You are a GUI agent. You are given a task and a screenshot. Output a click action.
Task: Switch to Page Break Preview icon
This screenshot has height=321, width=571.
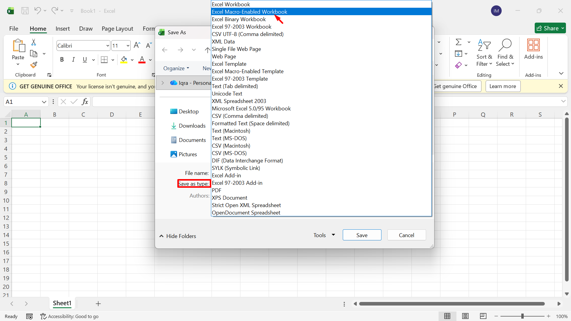pyautogui.click(x=483, y=316)
